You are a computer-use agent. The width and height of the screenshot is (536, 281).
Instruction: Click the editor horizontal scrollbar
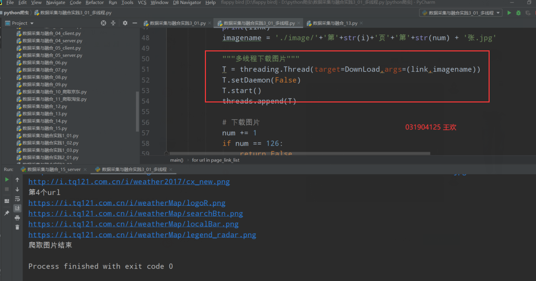coord(299,154)
